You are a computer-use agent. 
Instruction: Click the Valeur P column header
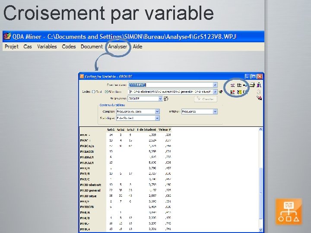pyautogui.click(x=165, y=129)
